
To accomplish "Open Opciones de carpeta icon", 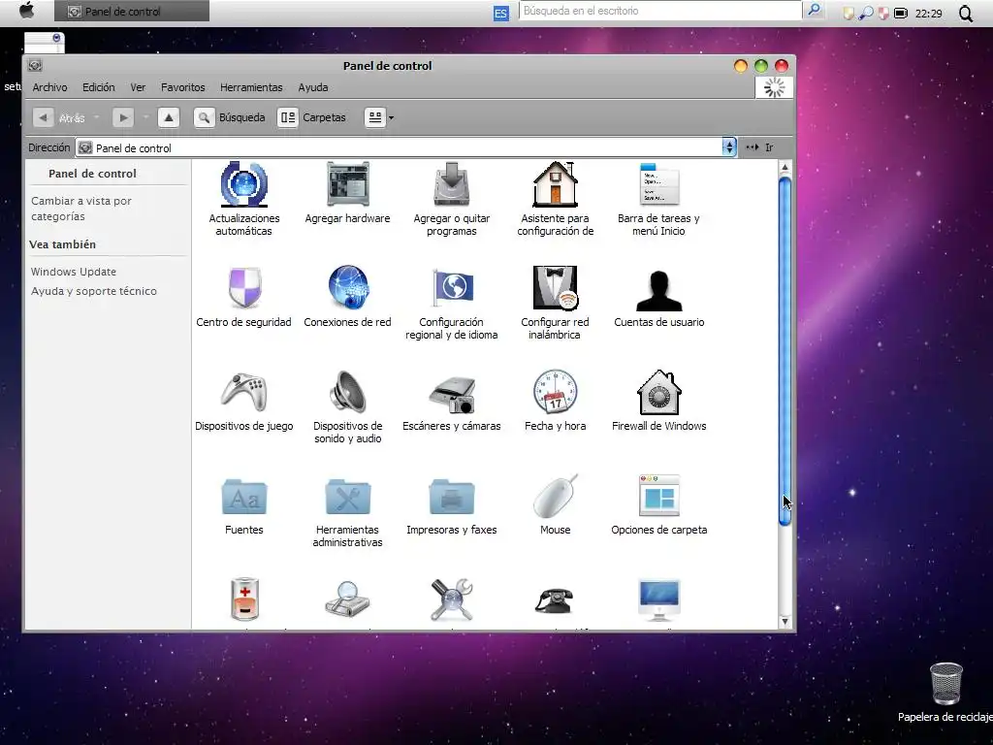I will pos(658,496).
